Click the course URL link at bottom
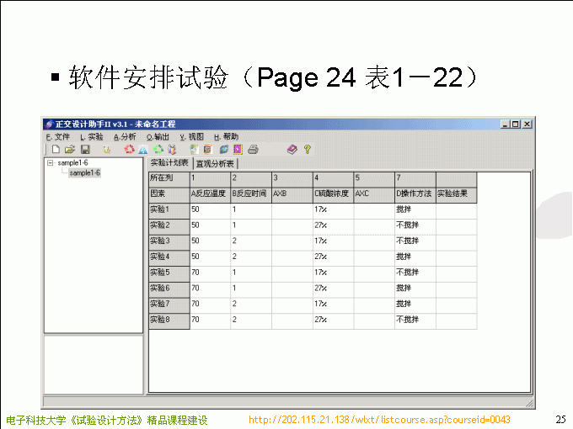The width and height of the screenshot is (573, 429). (379, 419)
